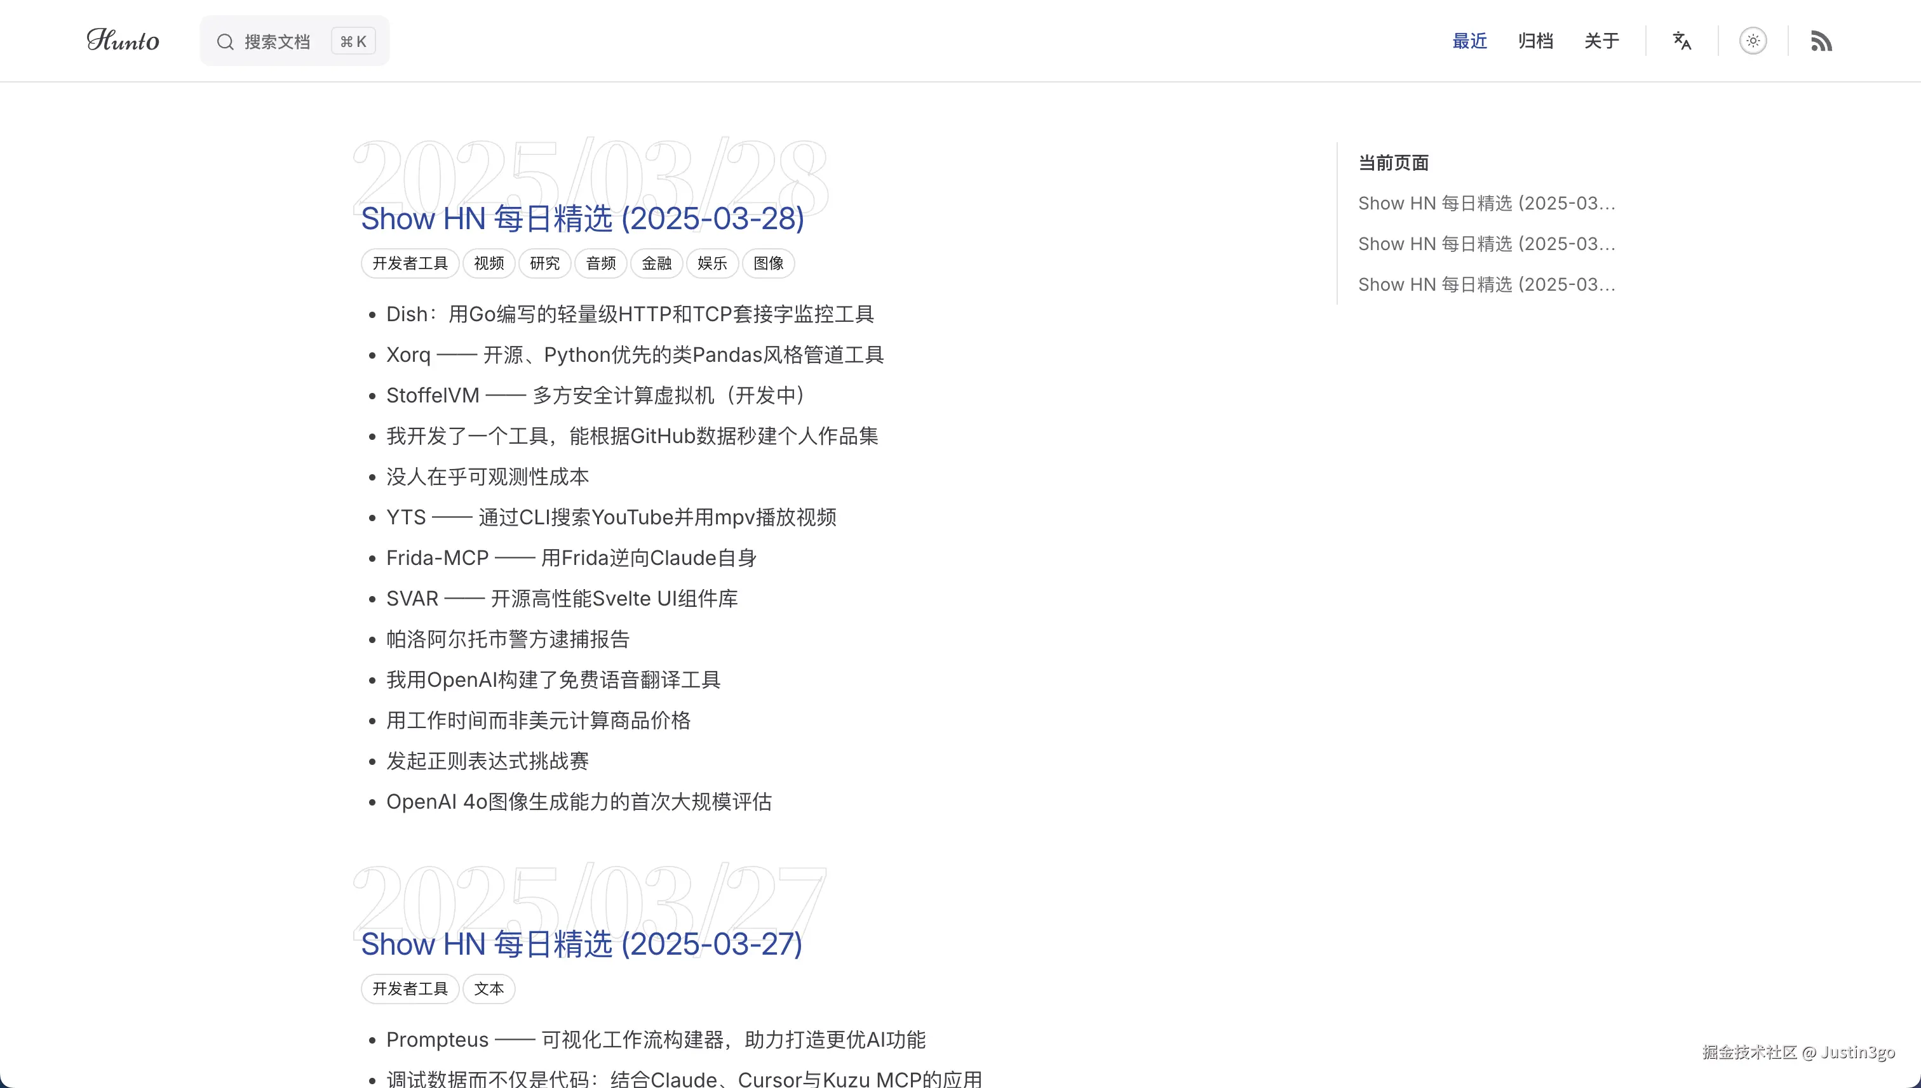Image resolution: width=1921 pixels, height=1088 pixels.
Task: Toggle the light/dark theme button
Action: pos(1753,41)
